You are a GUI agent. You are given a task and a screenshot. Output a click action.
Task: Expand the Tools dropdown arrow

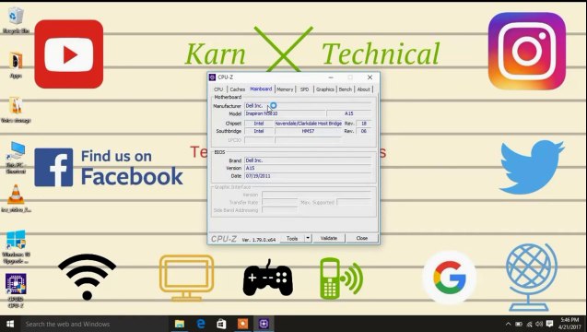tap(308, 238)
